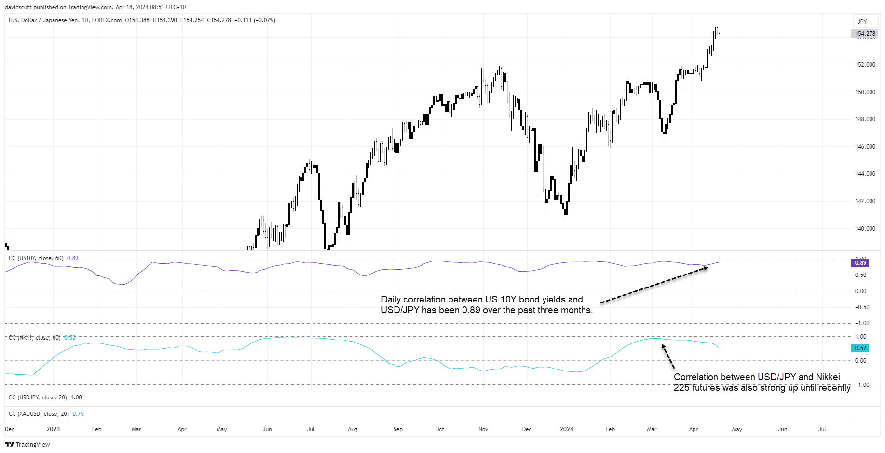Viewport: 885px width, 453px height.
Task: Click the Aug label on time axis
Action: [x=353, y=429]
